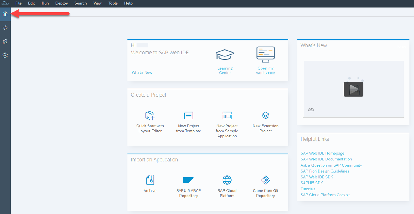414x214 pixels.
Task: Select Clone from Git Repository icon
Action: click(x=266, y=180)
